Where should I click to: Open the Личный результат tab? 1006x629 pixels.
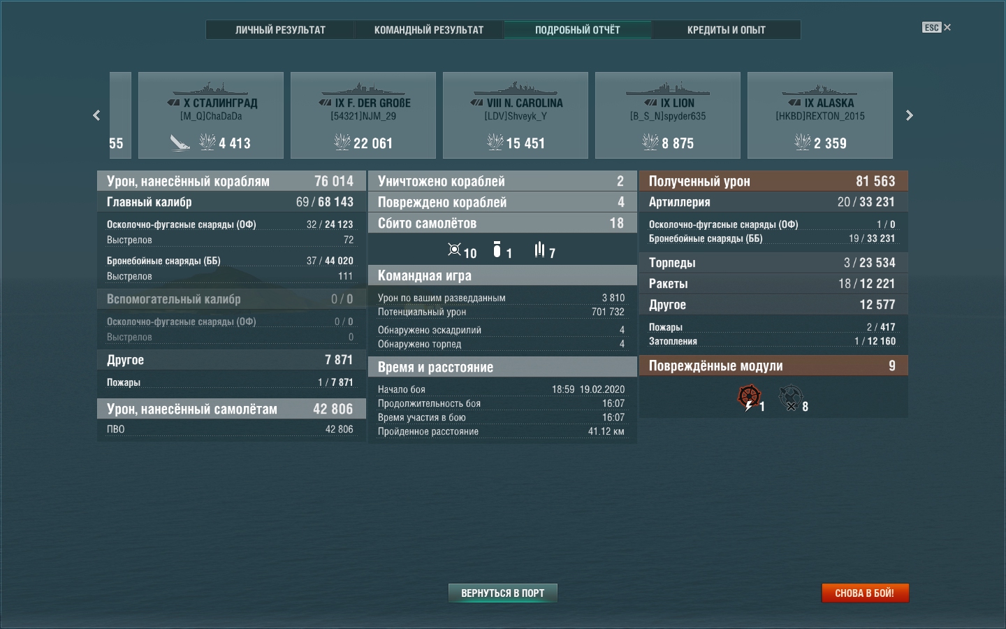[x=280, y=29]
